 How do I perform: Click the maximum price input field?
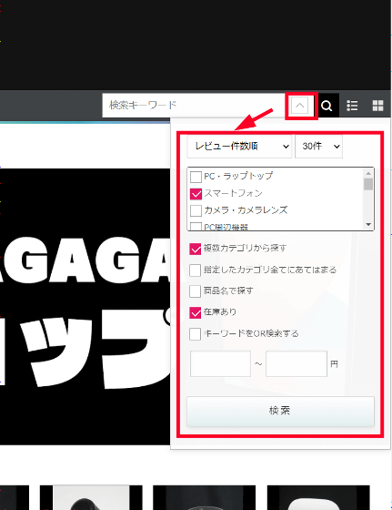[x=297, y=363]
